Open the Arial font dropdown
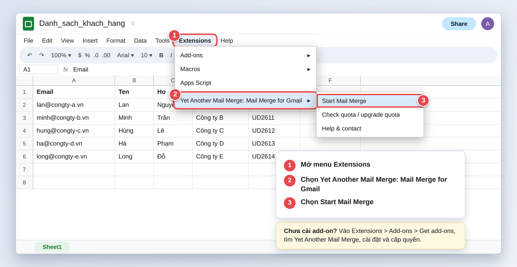The height and width of the screenshot is (267, 517). click(x=125, y=55)
